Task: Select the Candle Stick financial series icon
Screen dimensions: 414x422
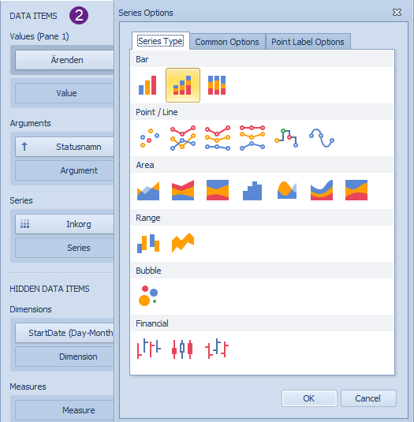Action: tap(182, 349)
